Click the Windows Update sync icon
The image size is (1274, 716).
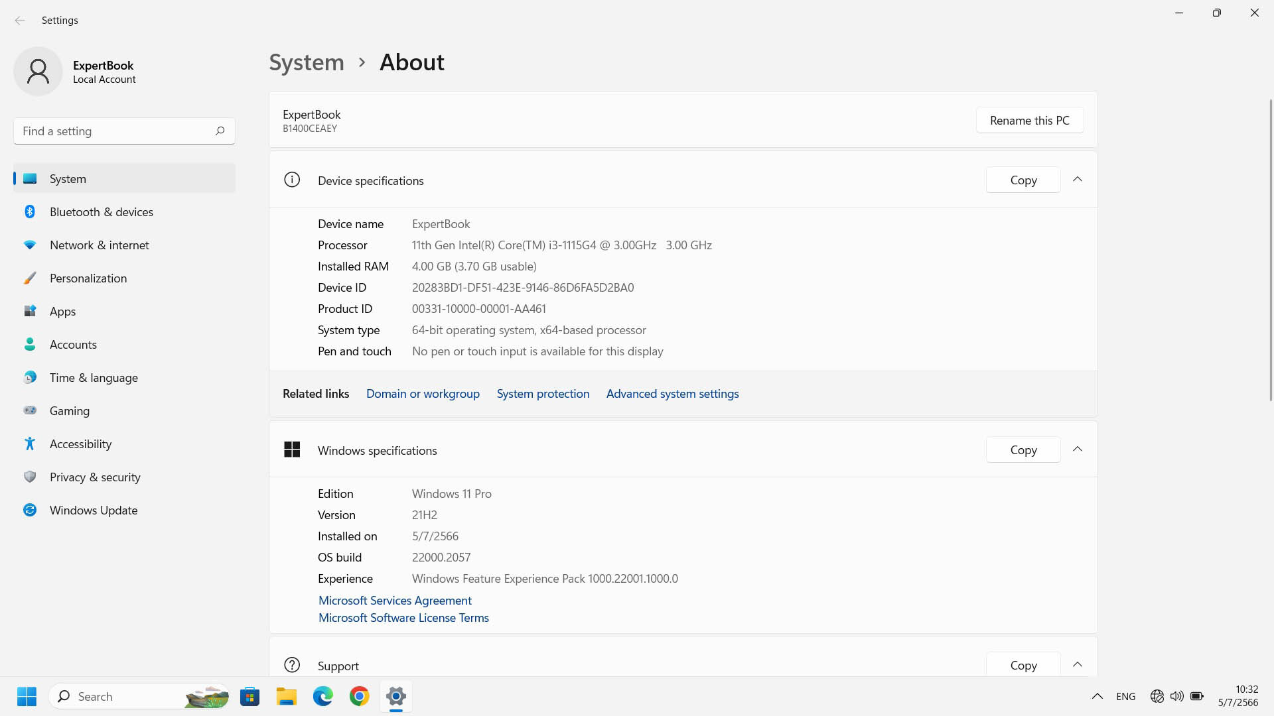(30, 510)
